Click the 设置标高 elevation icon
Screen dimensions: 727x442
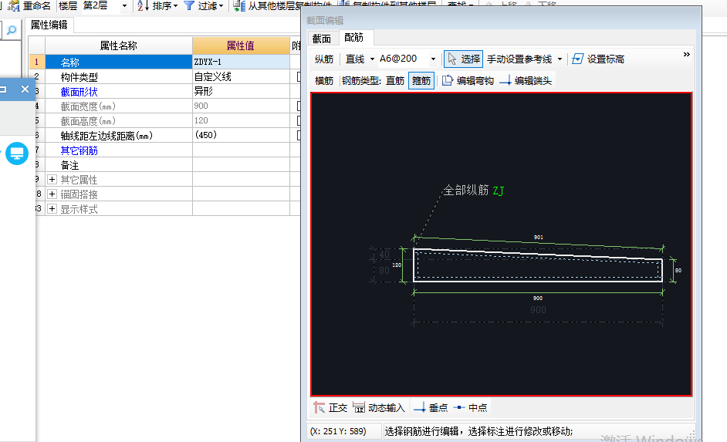pyautogui.click(x=577, y=59)
